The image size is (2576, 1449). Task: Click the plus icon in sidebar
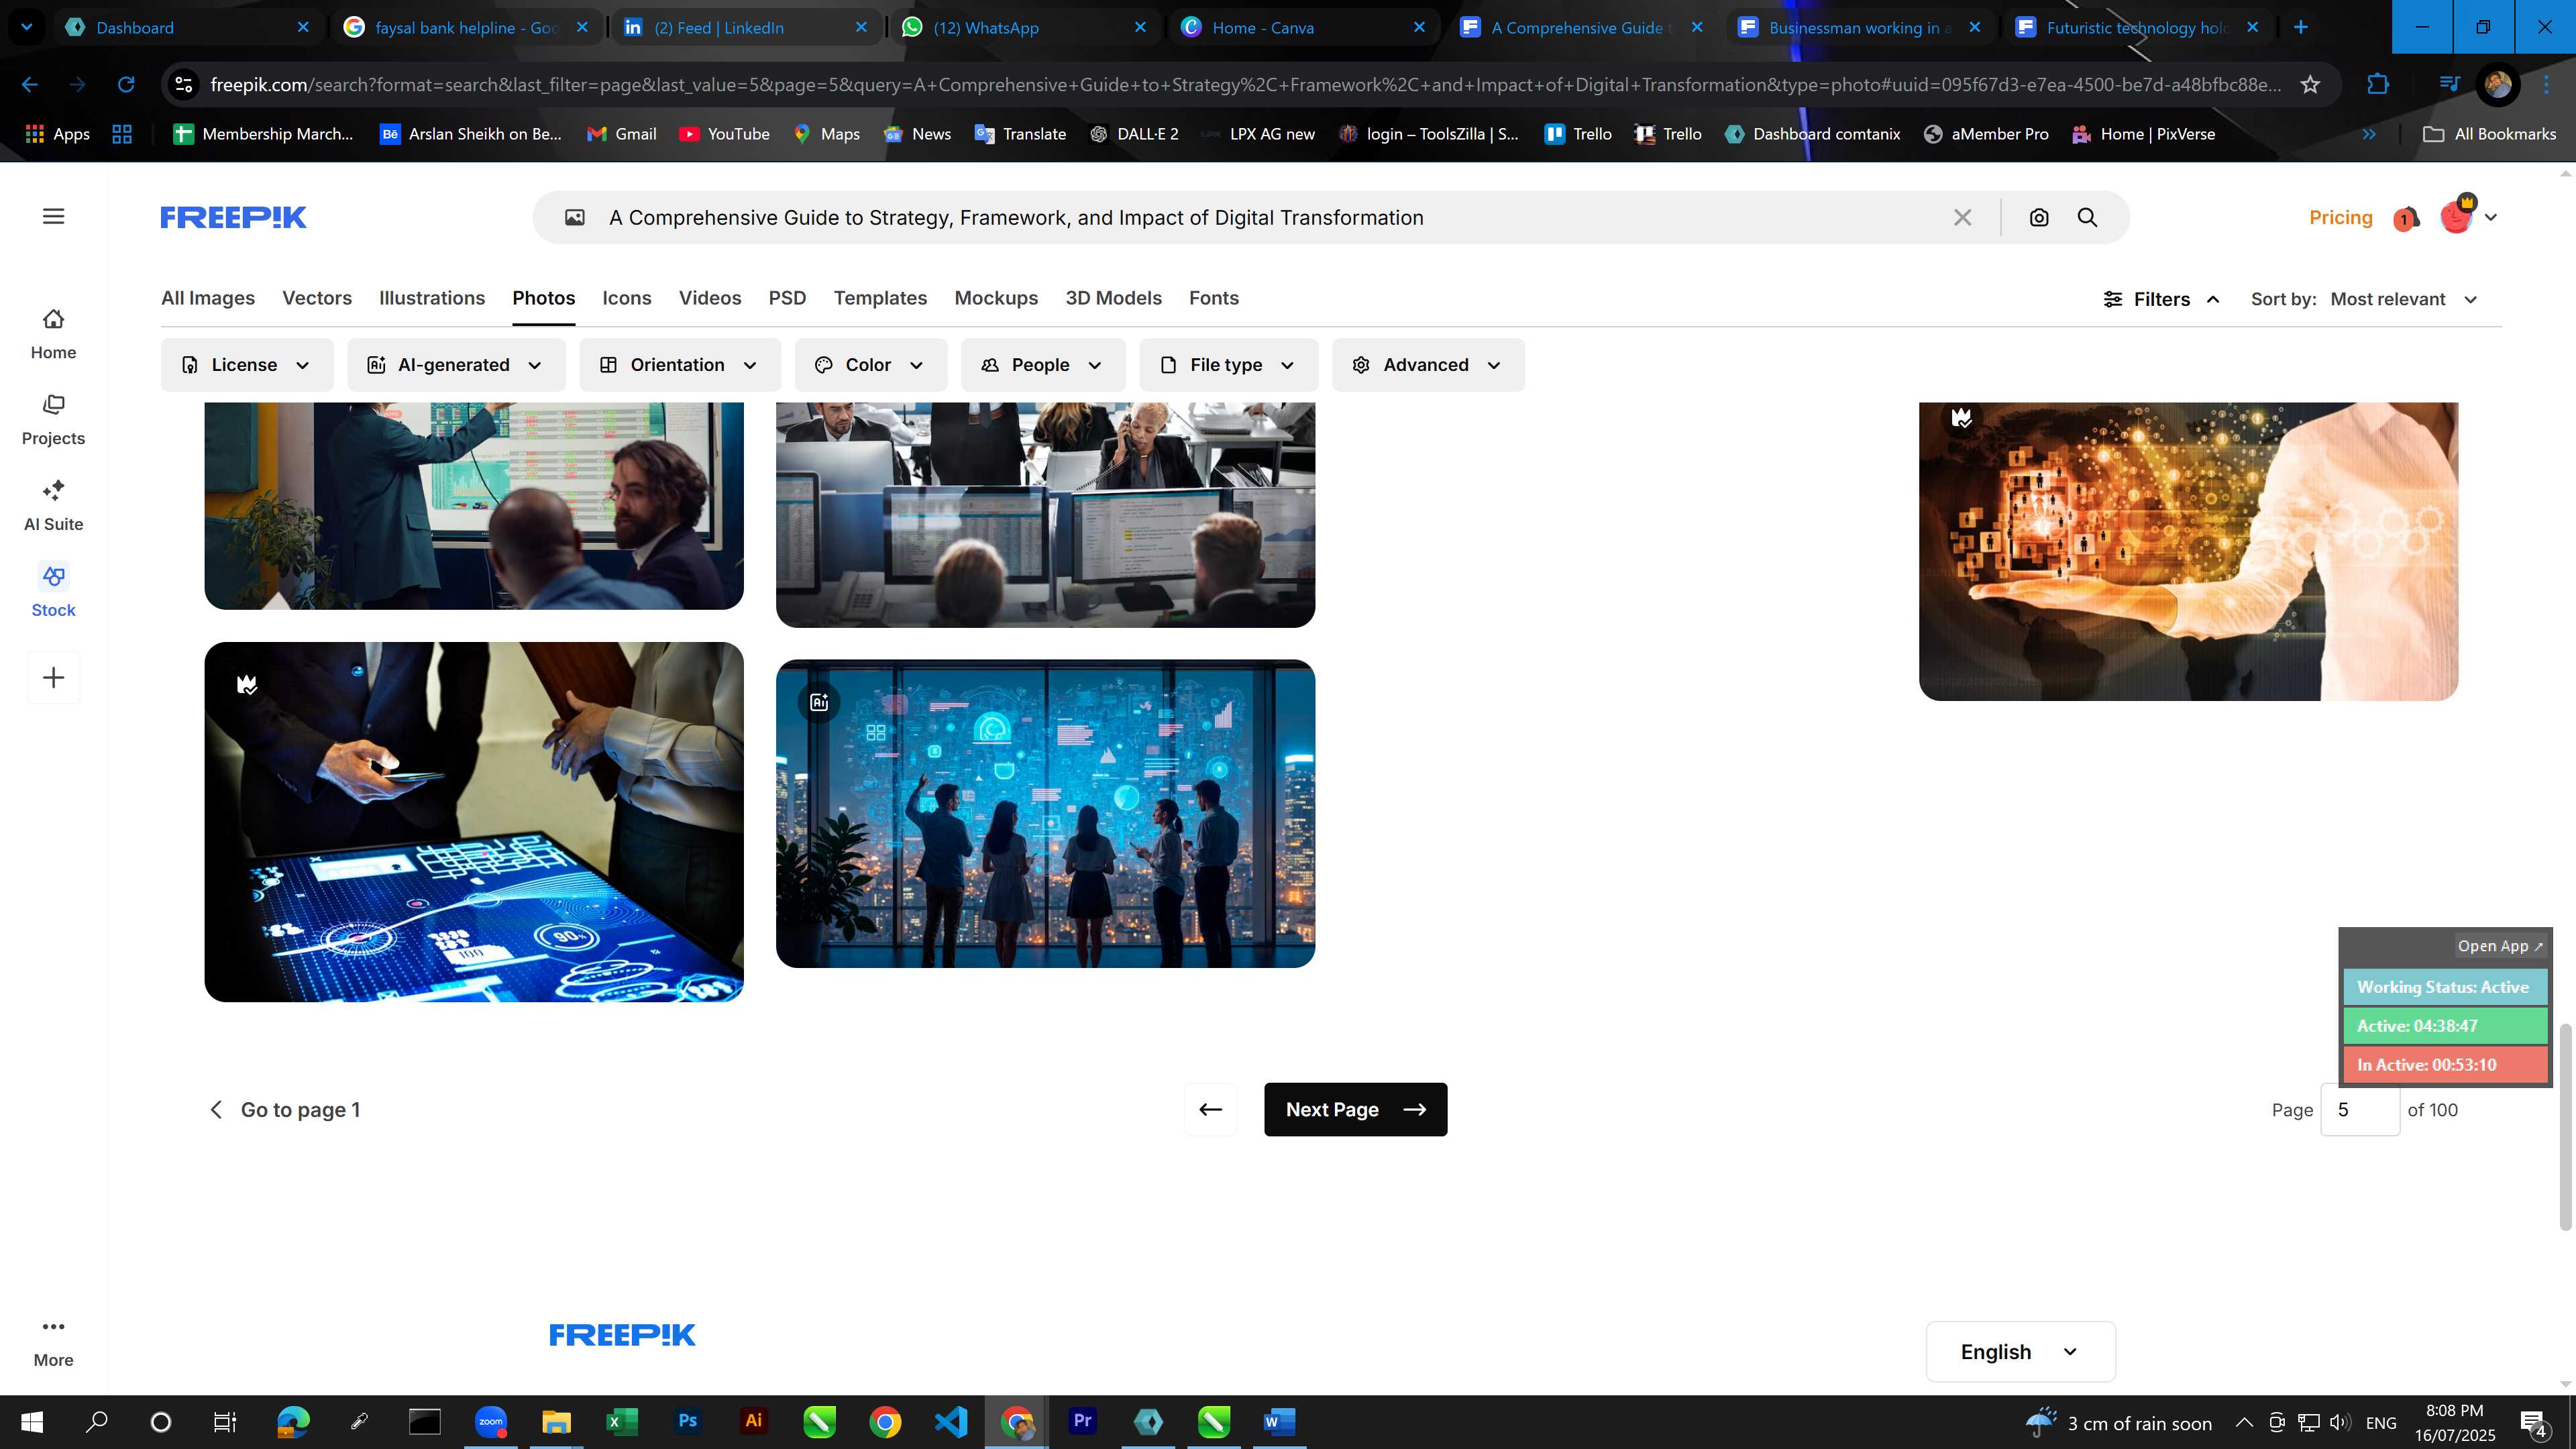[x=54, y=678]
